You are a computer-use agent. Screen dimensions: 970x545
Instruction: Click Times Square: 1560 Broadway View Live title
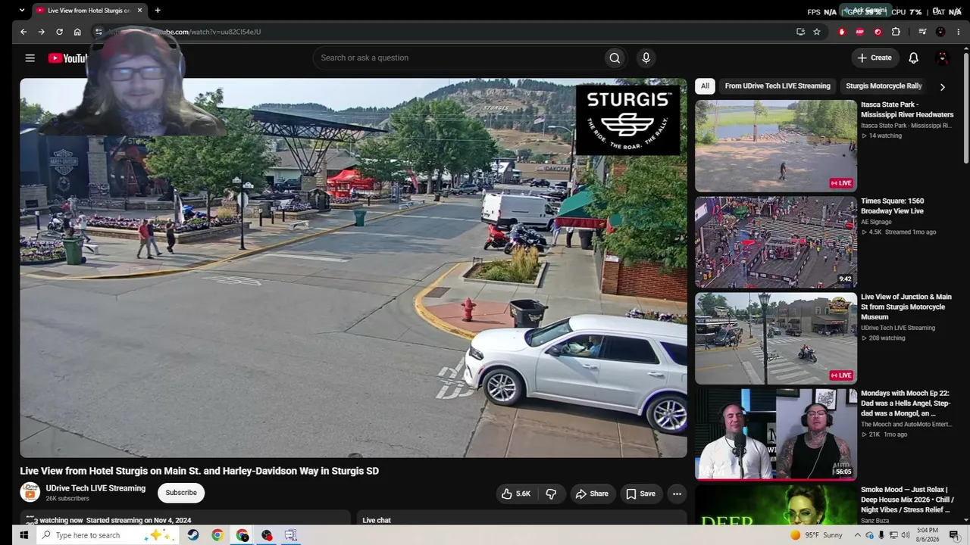click(893, 206)
